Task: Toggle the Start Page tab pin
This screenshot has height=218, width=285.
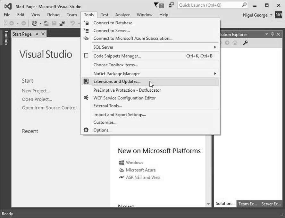Action: pos(37,34)
